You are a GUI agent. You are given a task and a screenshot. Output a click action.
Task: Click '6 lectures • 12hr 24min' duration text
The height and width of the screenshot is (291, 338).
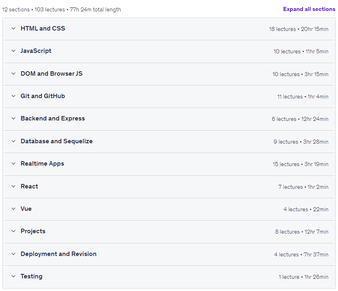300,119
